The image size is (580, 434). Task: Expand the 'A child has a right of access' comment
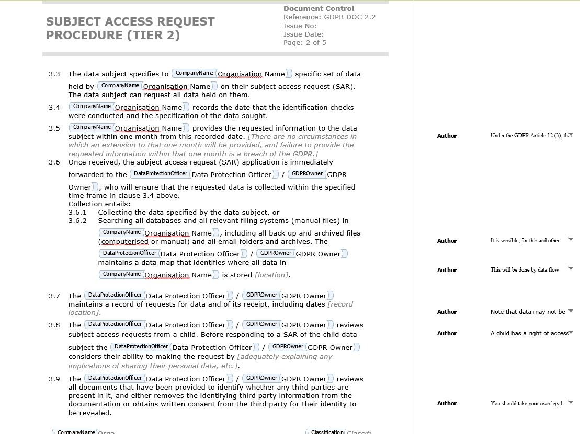tap(571, 333)
